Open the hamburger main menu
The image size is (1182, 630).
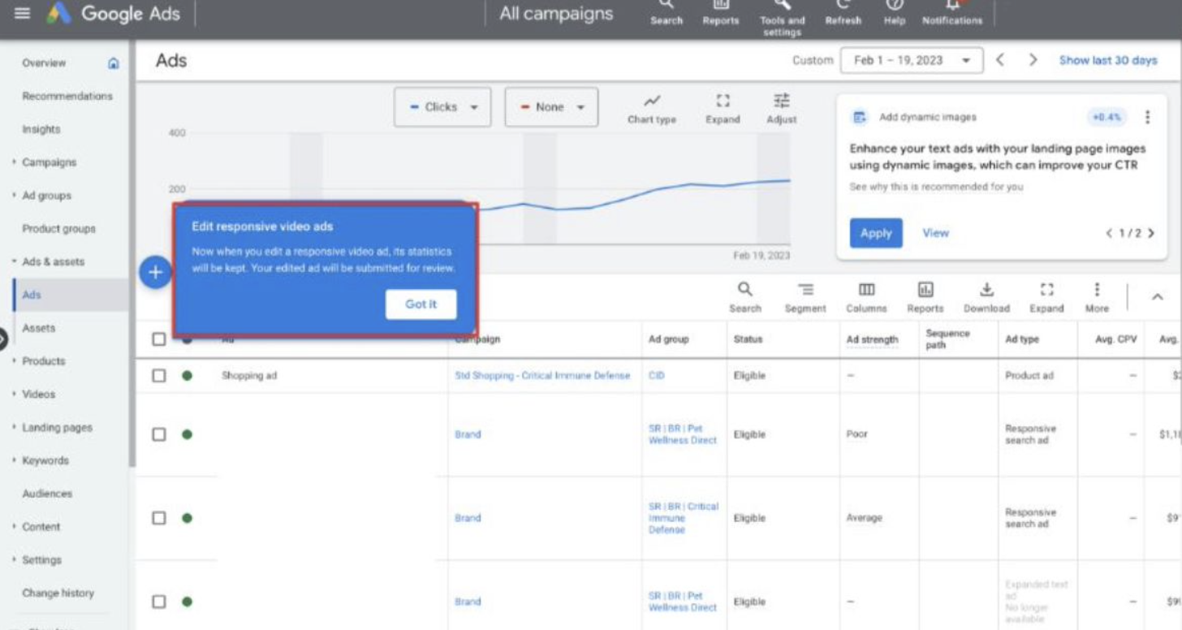[x=22, y=13]
